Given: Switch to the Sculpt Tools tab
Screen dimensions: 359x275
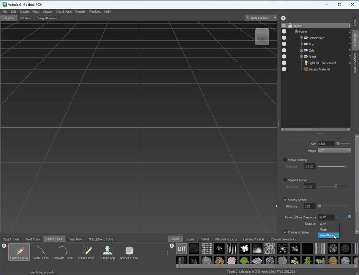Looking at the screenshot, I should tap(11, 239).
